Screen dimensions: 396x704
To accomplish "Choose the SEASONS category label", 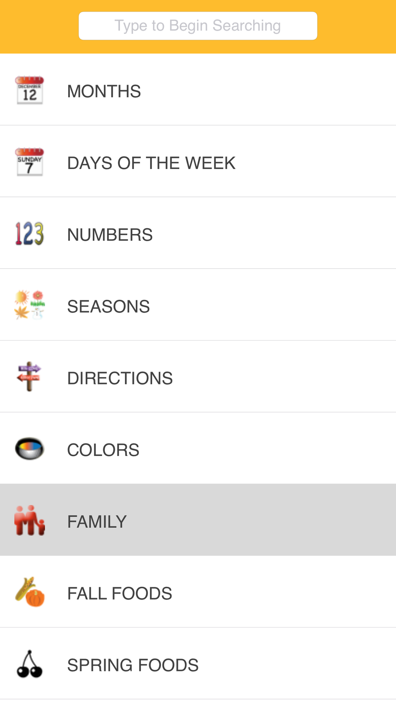I will pos(108,307).
